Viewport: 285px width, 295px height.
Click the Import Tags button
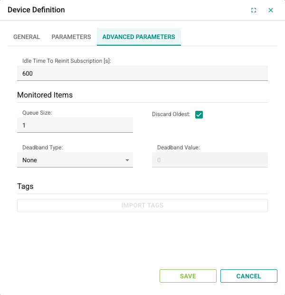point(142,206)
